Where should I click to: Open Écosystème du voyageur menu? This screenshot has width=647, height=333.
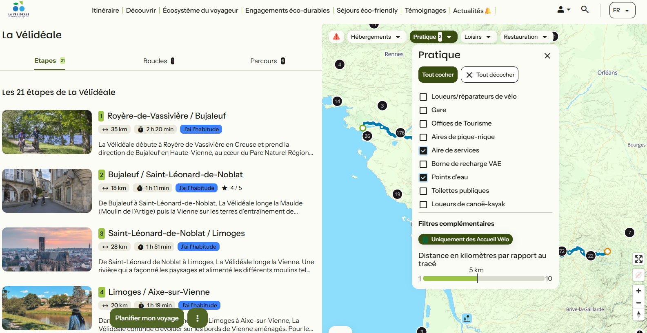pyautogui.click(x=200, y=10)
